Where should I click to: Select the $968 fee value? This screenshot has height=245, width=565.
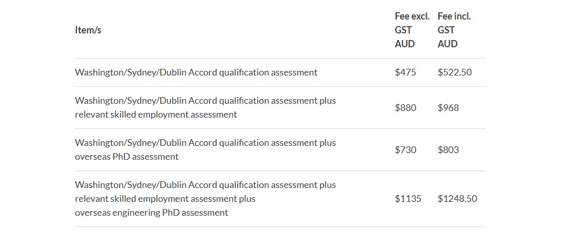tap(448, 108)
